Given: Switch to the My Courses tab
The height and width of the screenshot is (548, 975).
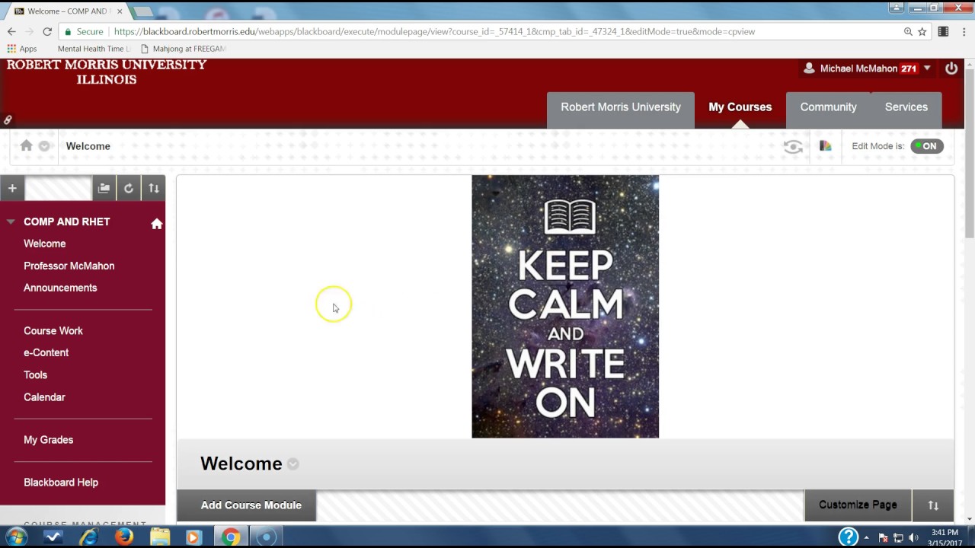Looking at the screenshot, I should pyautogui.click(x=740, y=107).
